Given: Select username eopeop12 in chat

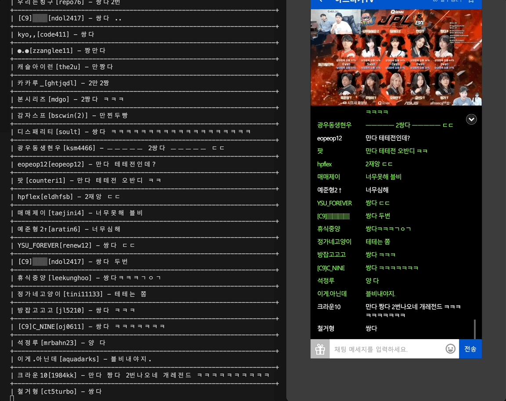Looking at the screenshot, I should tap(329, 138).
